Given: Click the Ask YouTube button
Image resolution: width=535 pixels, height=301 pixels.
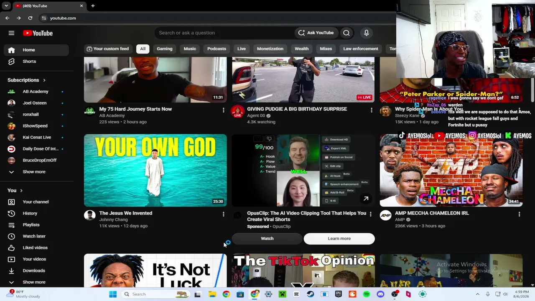Looking at the screenshot, I should click(316, 33).
